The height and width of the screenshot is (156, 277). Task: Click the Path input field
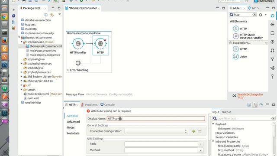click(x=161, y=144)
